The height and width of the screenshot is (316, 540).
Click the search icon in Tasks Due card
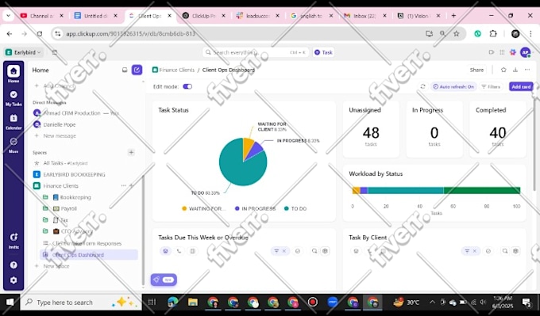point(314,251)
